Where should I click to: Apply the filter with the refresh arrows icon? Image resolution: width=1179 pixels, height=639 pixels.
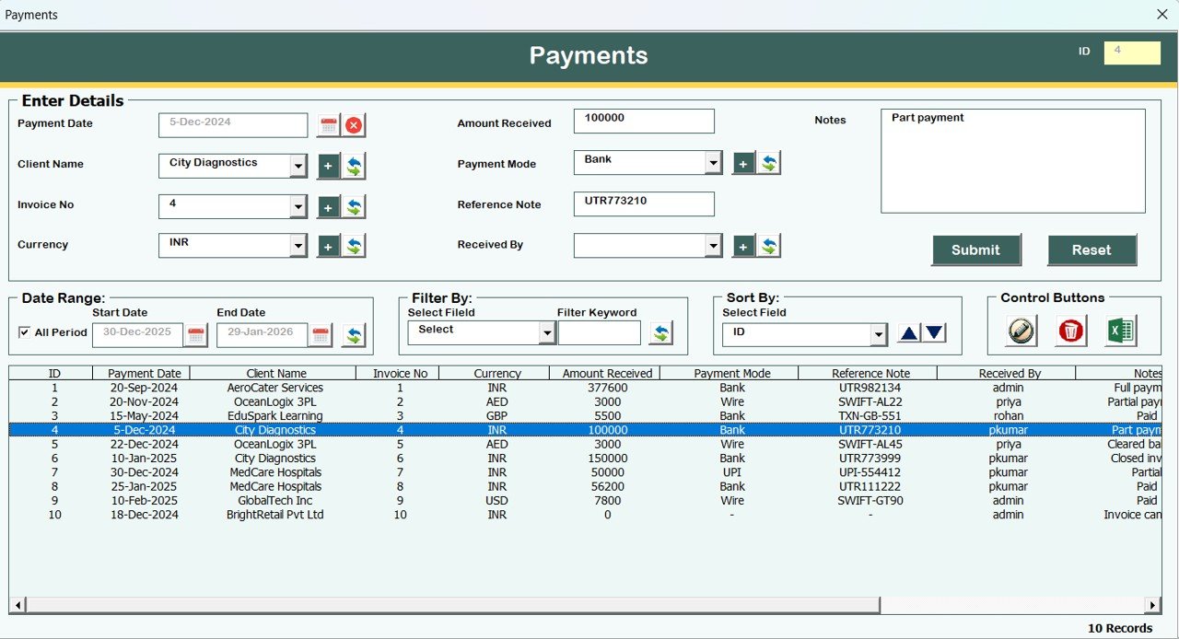[x=660, y=332]
